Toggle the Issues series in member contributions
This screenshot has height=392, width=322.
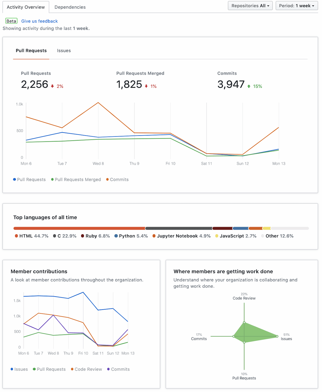tap(12, 369)
